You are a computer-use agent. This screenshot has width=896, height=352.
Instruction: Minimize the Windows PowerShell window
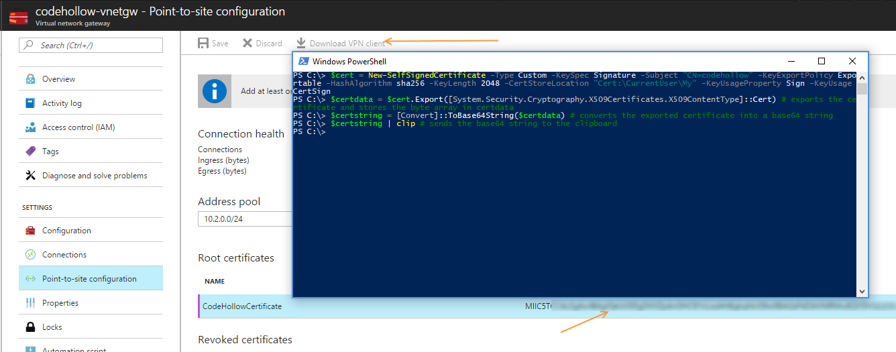[791, 61]
